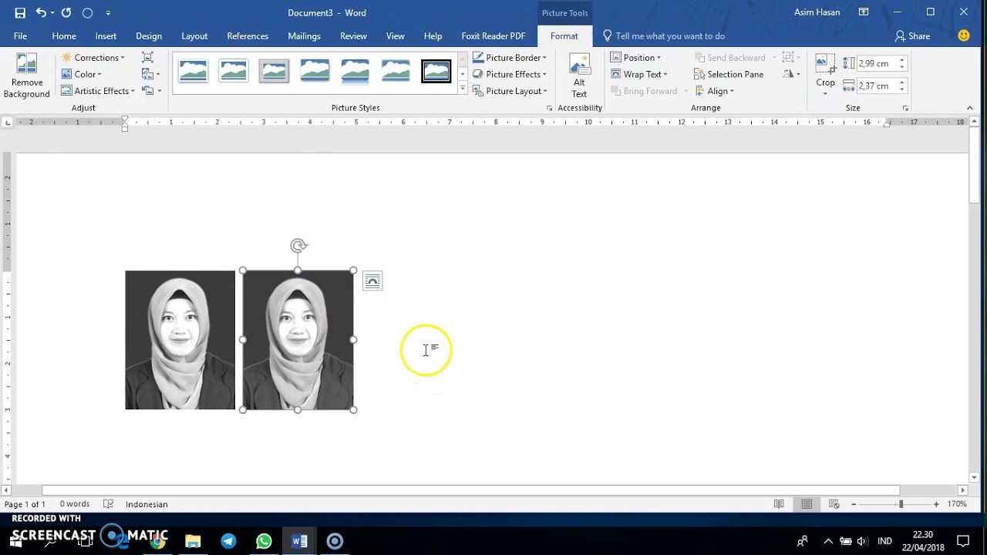Open Picture Border dropdown
987x555 pixels.
(x=510, y=58)
